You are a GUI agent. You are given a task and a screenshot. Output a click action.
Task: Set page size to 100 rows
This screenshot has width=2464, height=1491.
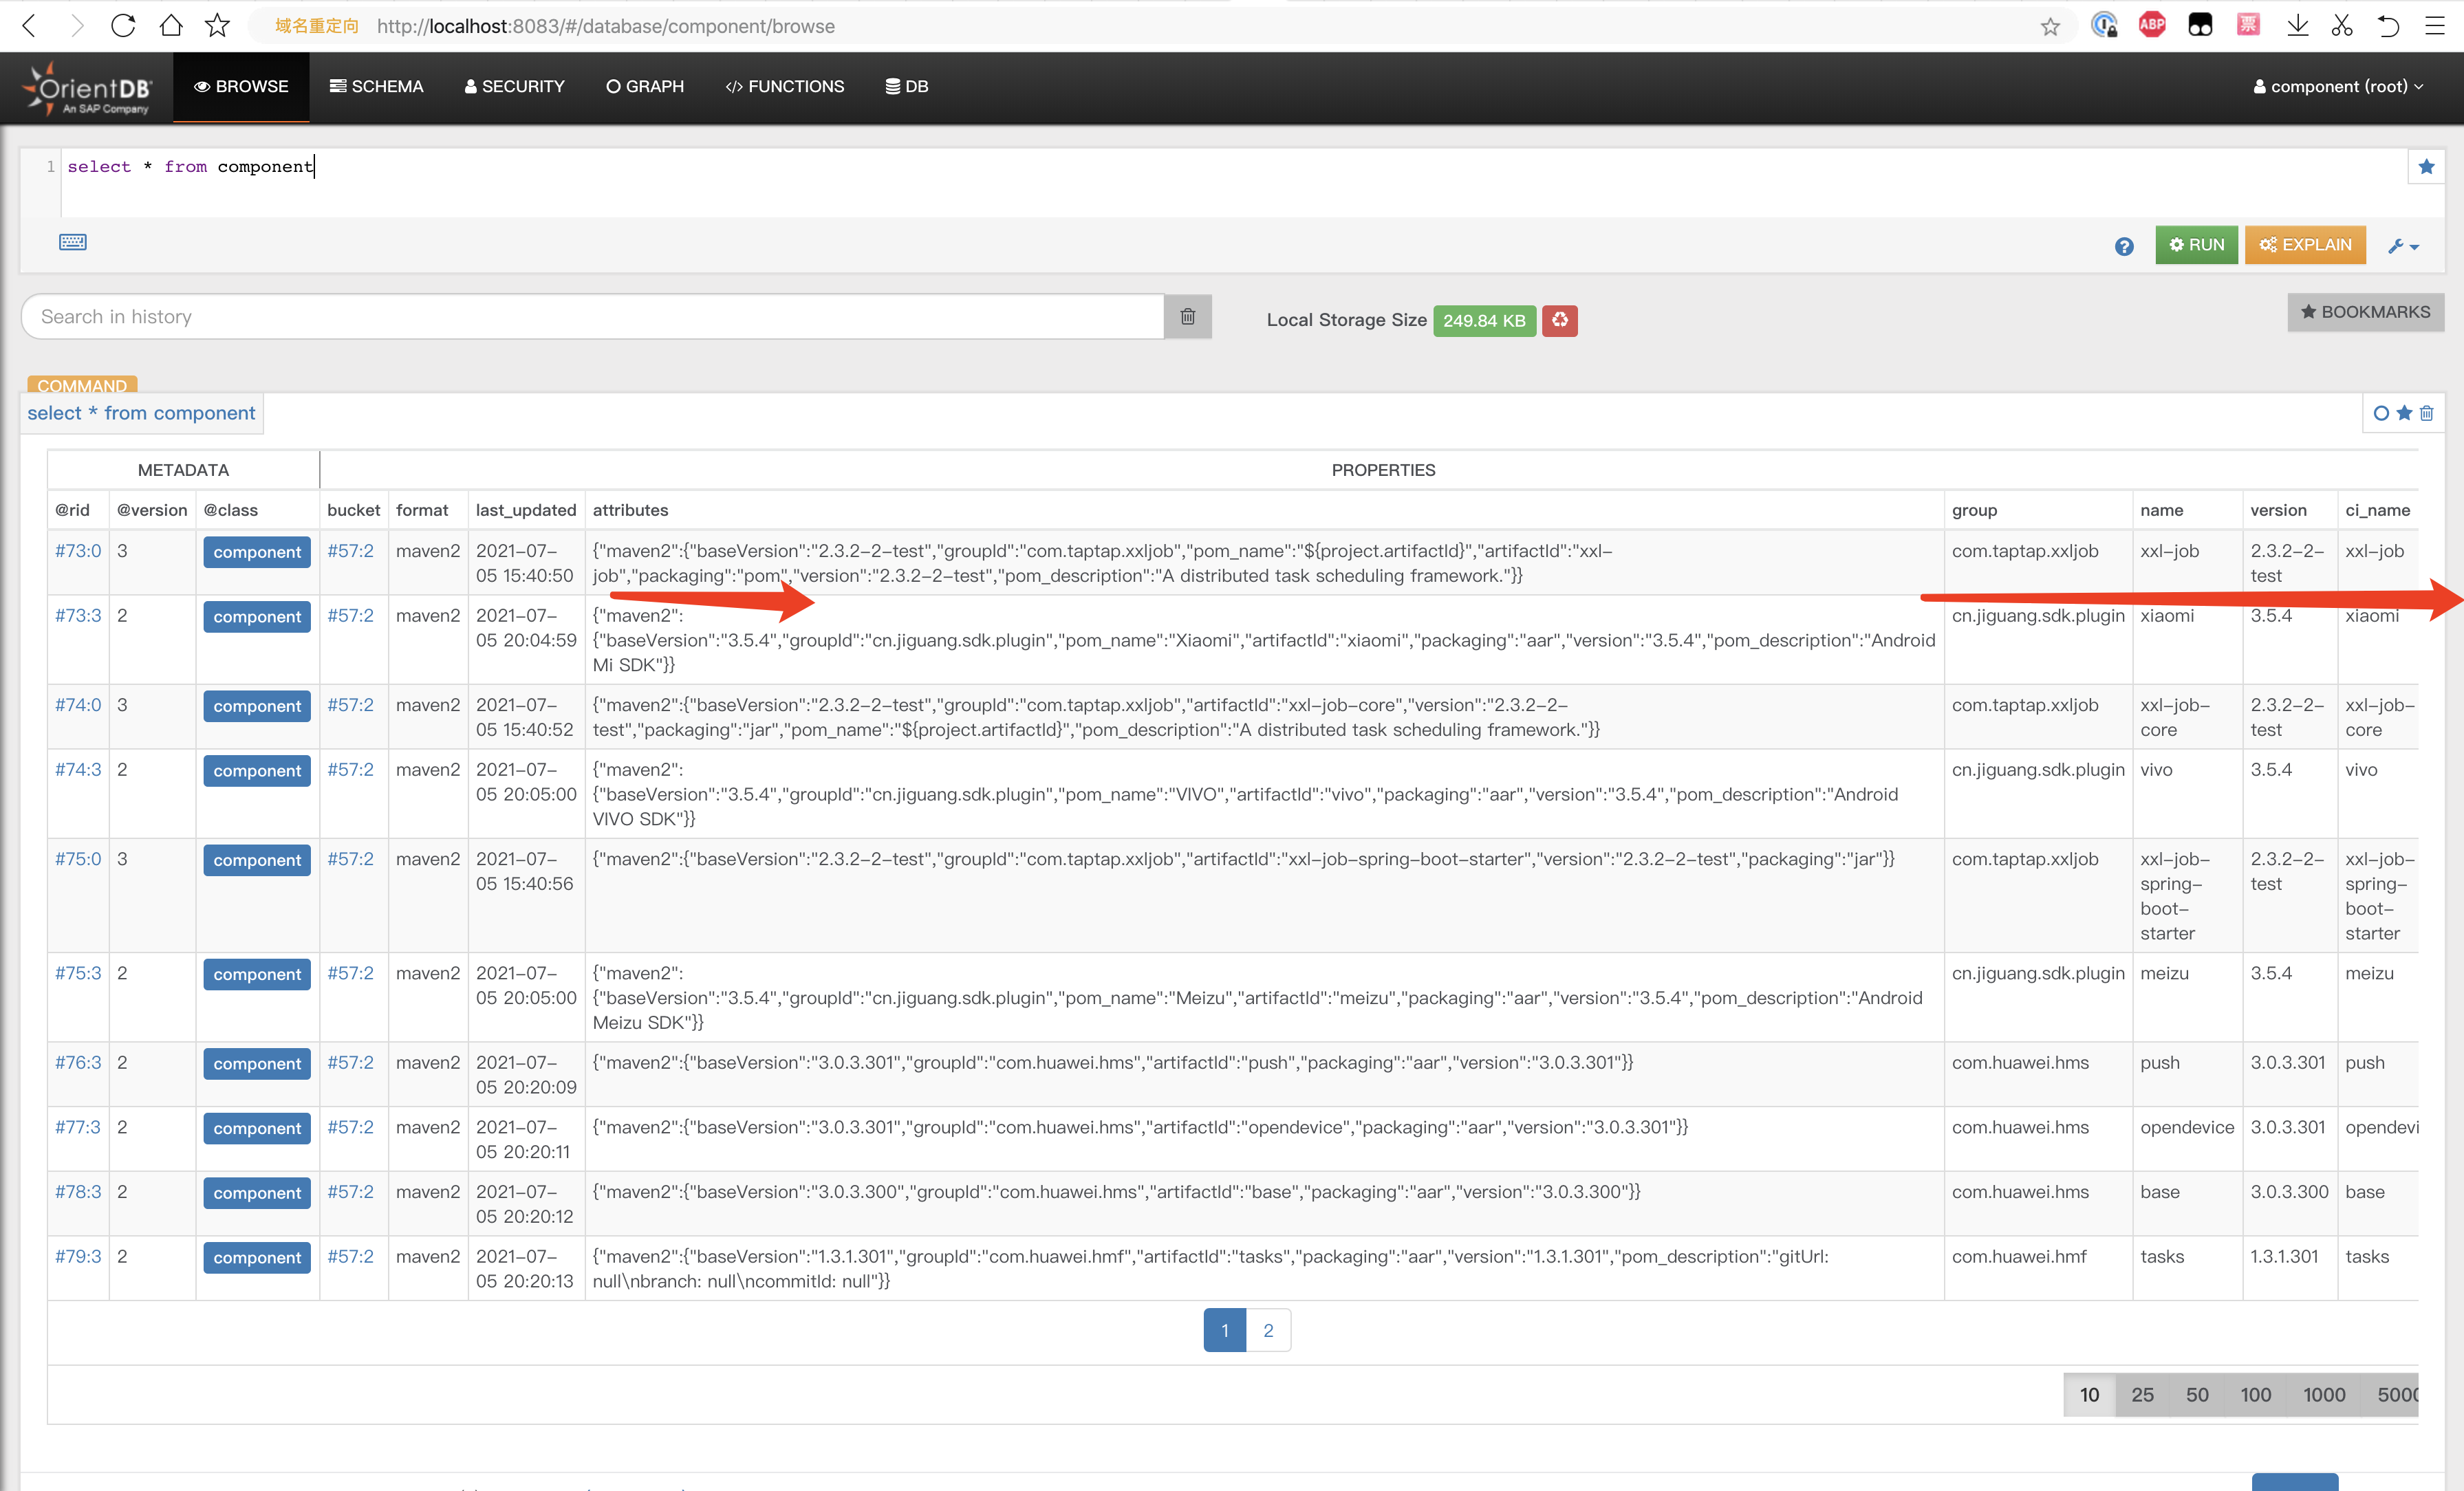pos(2255,1394)
